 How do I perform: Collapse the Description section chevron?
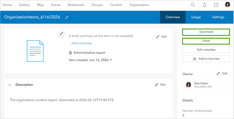10,85
